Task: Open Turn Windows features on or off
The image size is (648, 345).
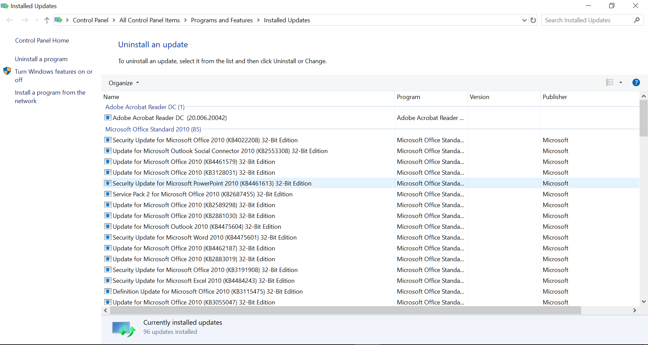Action: (x=53, y=76)
